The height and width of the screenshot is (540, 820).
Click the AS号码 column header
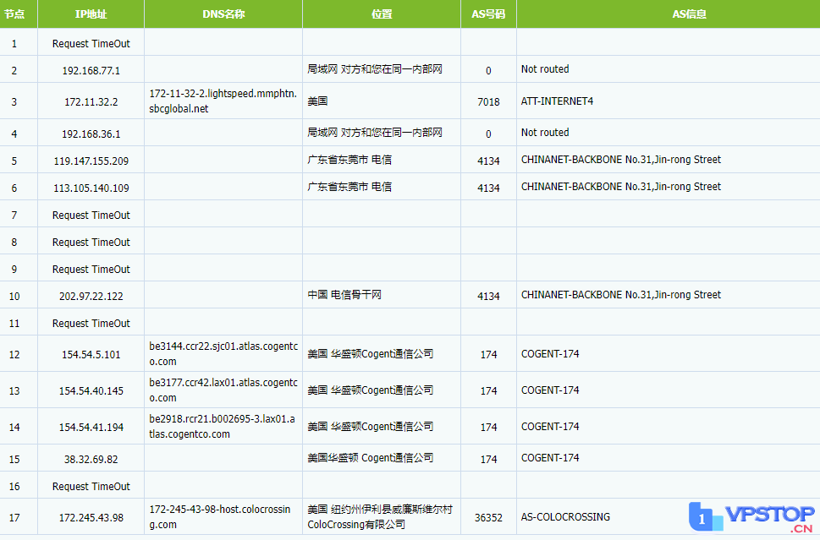click(x=488, y=14)
